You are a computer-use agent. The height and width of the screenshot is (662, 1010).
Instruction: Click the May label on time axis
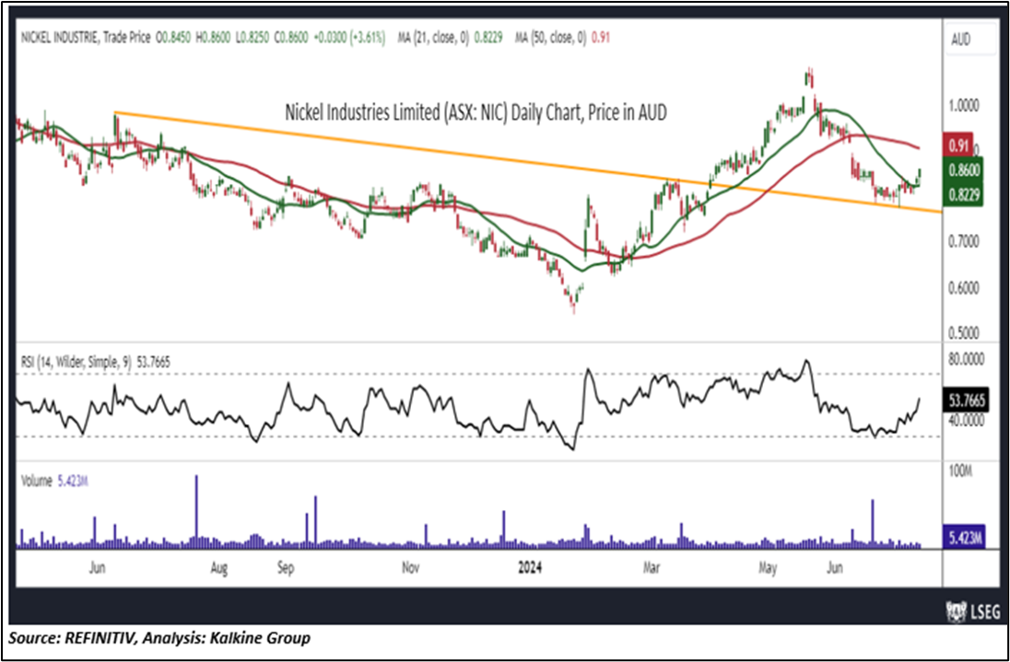pos(768,568)
